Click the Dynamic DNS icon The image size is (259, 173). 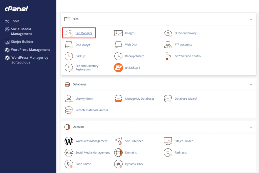[118, 164]
